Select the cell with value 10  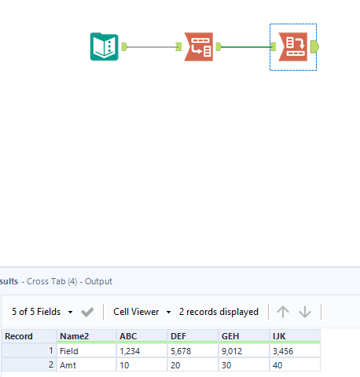tap(141, 365)
